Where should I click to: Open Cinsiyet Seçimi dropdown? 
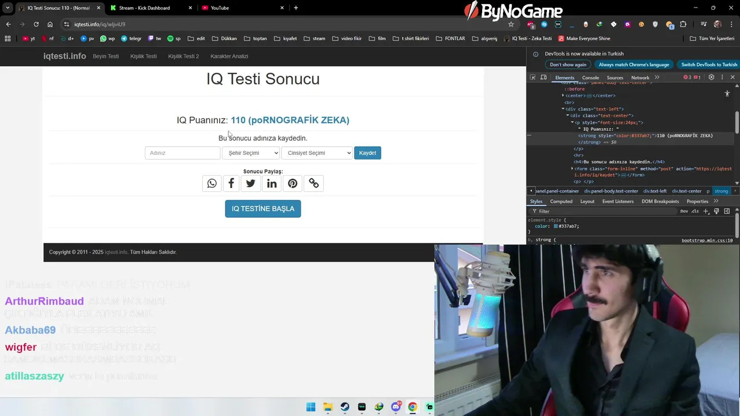click(x=317, y=153)
